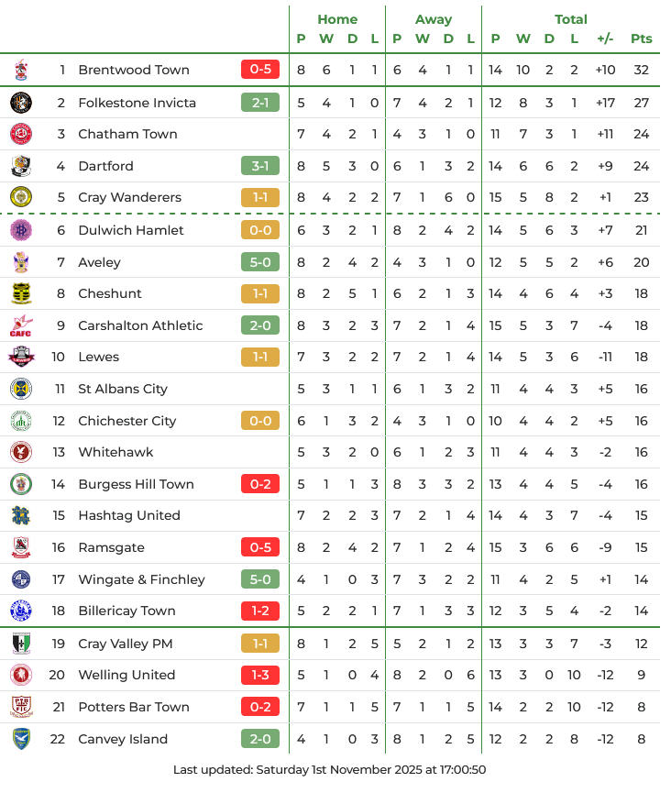Click the Cheshunt yellow and black badge
The width and height of the screenshot is (671, 793).
[x=21, y=293]
